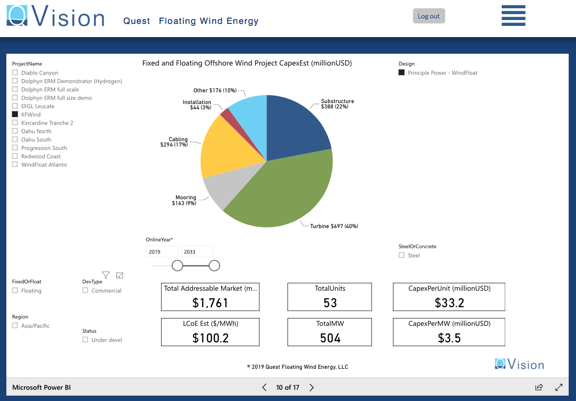Click the 'OnlineYear*' slicer heading
The width and height of the screenshot is (576, 401).
pyautogui.click(x=159, y=240)
